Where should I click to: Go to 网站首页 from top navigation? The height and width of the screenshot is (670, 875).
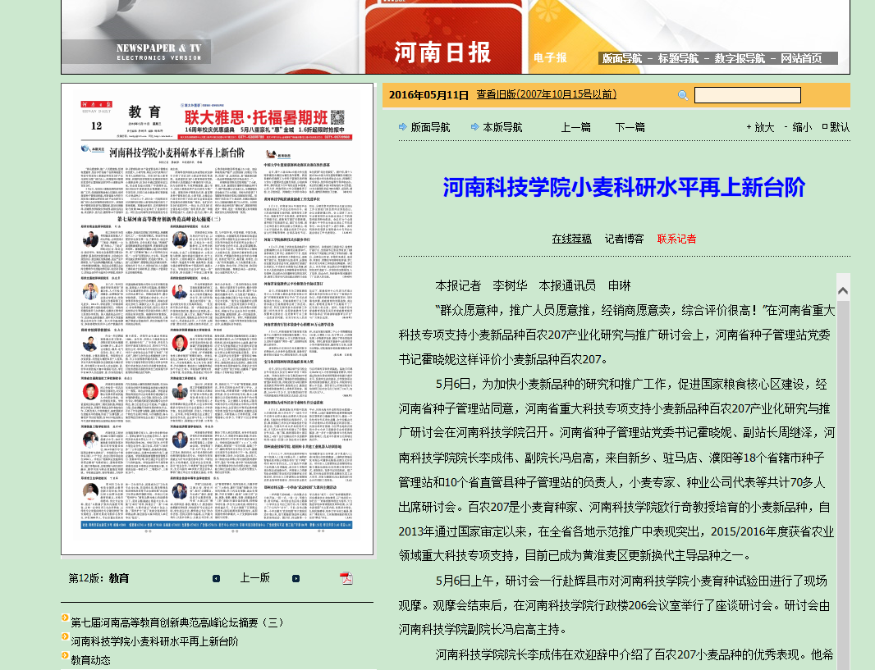click(x=800, y=58)
